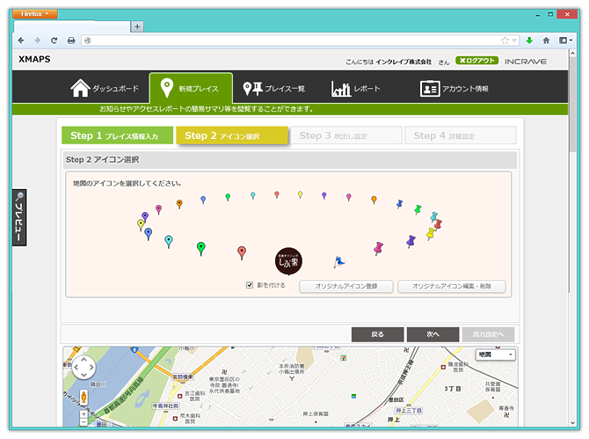
Task: Select the large red map pin icon
Action: pyautogui.click(x=242, y=252)
